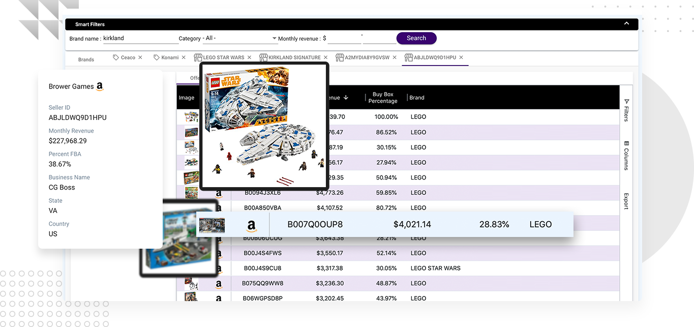Click the tag icon on the Ceaco chip

[x=115, y=57]
